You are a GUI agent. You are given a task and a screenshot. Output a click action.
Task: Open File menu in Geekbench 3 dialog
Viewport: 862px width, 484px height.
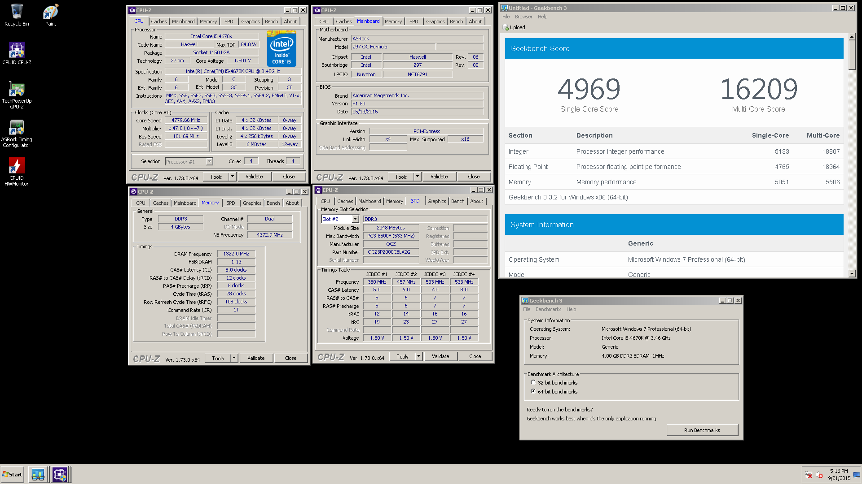click(x=527, y=309)
